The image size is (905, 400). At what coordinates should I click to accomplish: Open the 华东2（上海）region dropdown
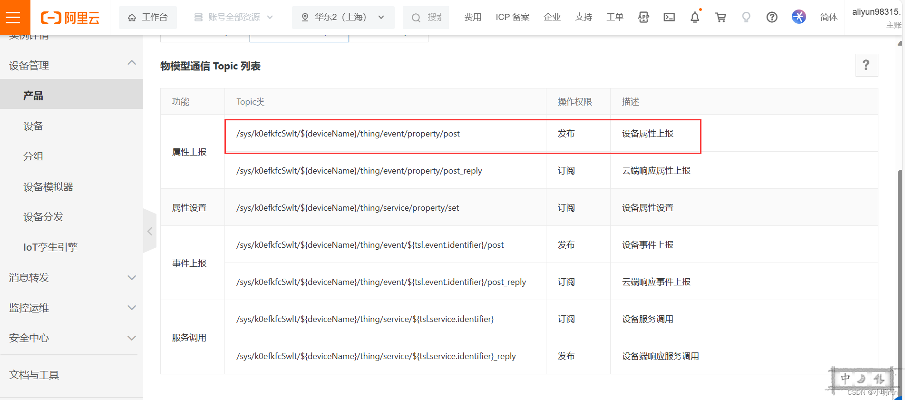tap(343, 18)
